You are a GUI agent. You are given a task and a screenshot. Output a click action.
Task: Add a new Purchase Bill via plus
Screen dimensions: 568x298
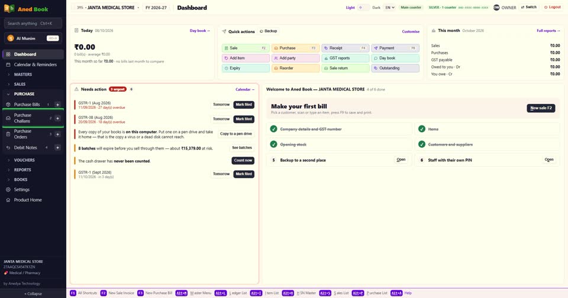(x=57, y=105)
